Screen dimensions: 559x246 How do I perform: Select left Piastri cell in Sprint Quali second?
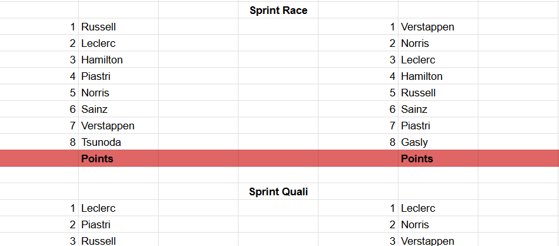coord(119,224)
